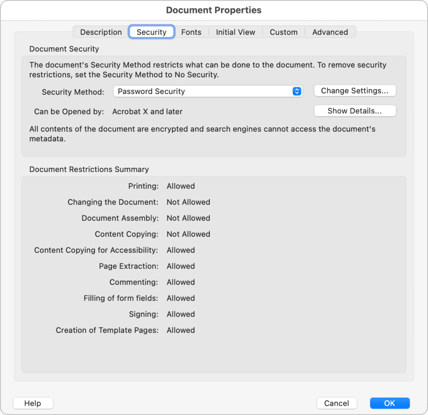Go to the Initial View tab
The width and height of the screenshot is (428, 415).
[235, 32]
